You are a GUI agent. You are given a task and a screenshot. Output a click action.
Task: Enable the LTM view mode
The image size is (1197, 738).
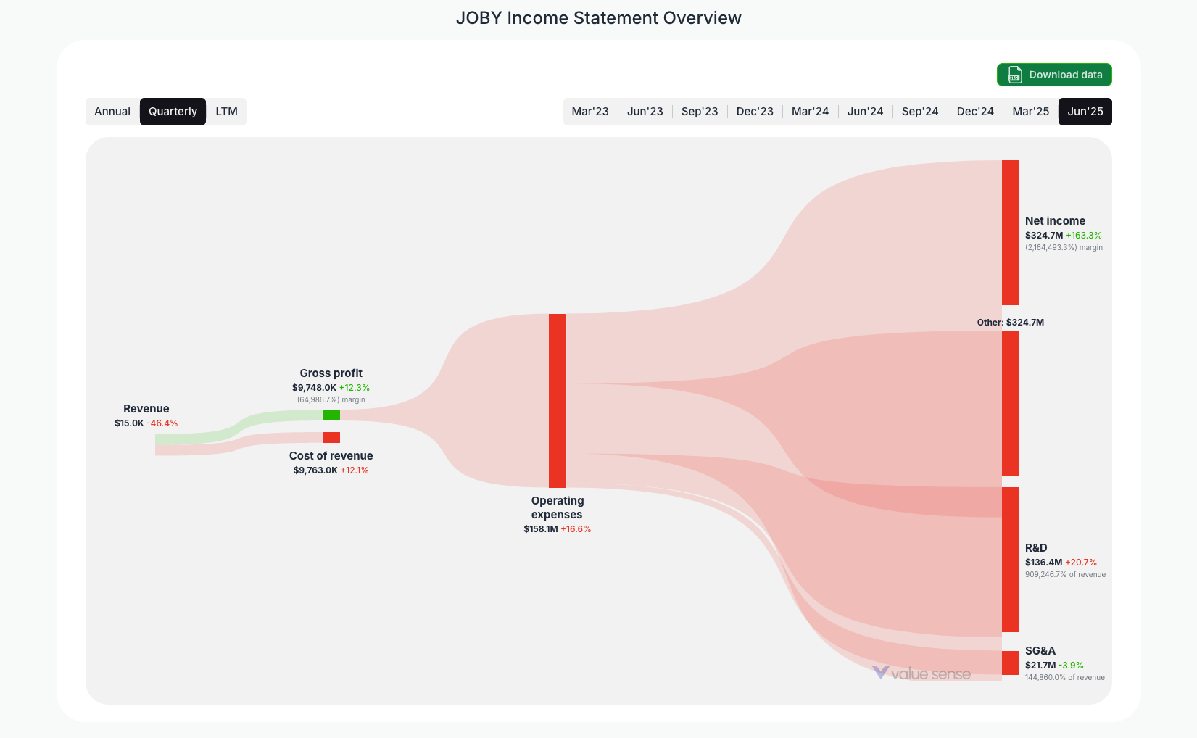coord(226,111)
